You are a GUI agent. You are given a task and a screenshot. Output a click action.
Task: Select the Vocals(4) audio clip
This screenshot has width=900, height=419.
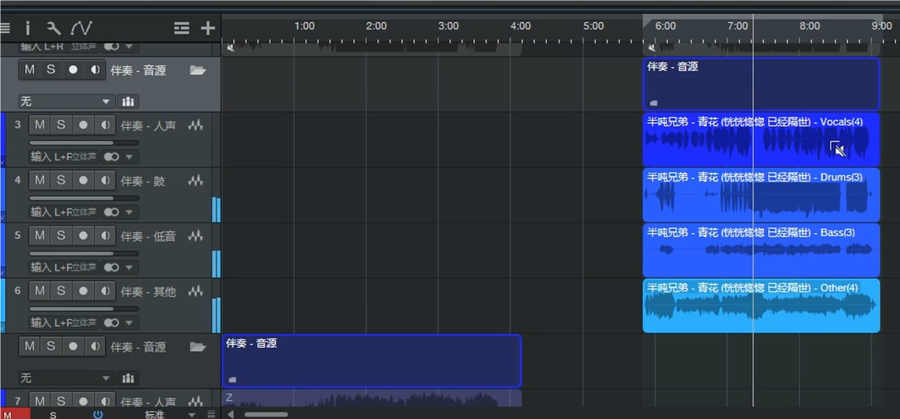760,140
